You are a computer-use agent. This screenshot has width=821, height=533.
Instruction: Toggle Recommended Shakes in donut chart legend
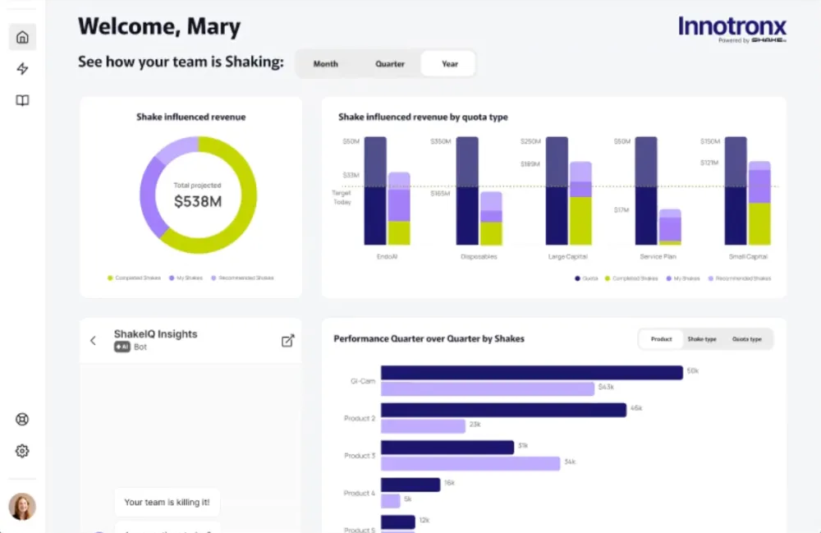pos(242,278)
